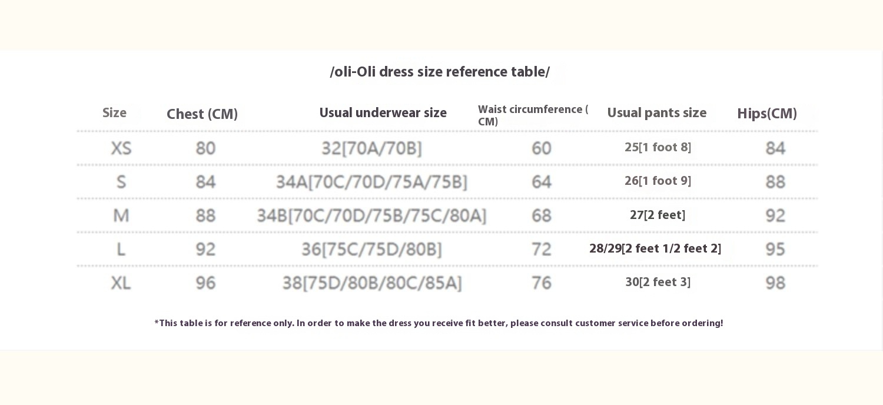Select the XL size row label
The width and height of the screenshot is (883, 405).
click(x=121, y=283)
